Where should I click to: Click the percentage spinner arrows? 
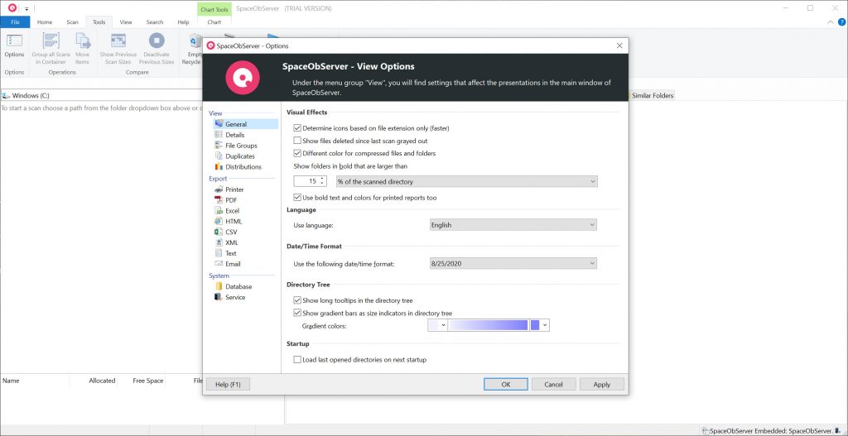tap(323, 181)
